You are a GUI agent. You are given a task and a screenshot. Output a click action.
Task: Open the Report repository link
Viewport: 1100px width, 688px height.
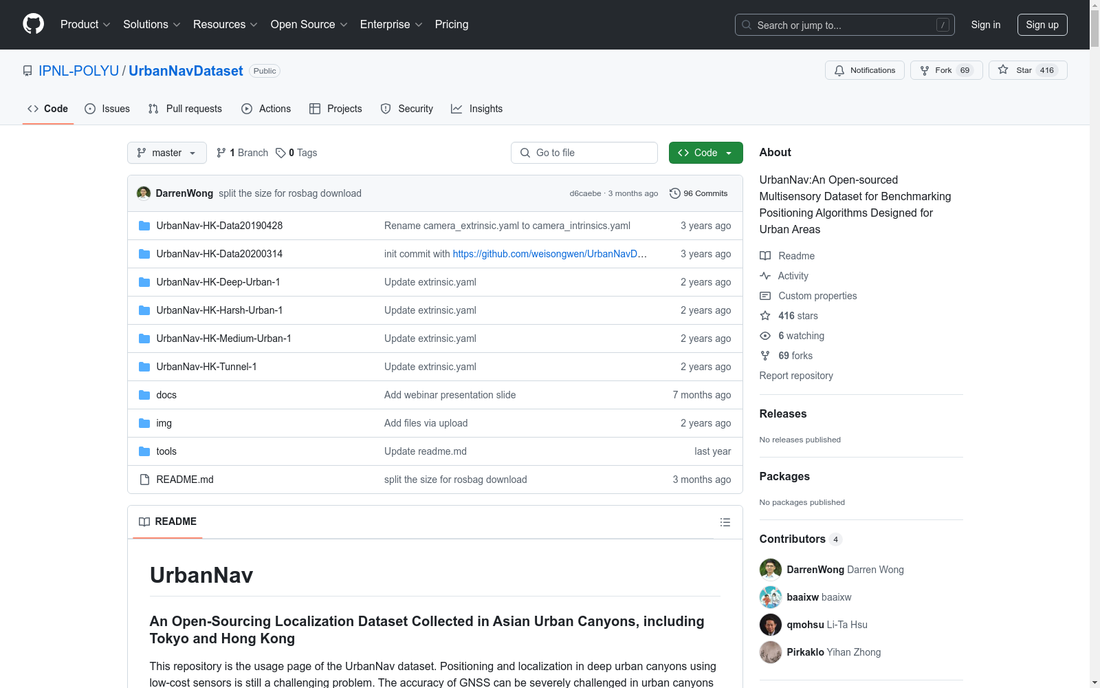click(796, 376)
